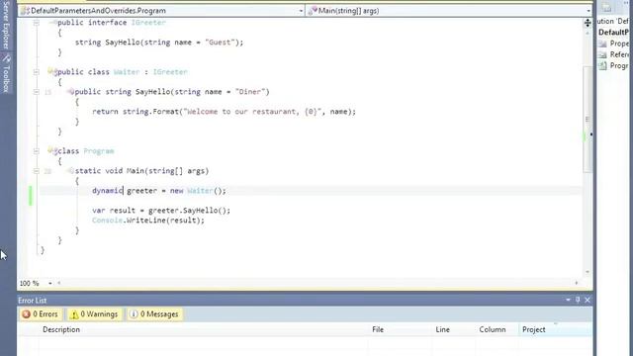Collapse the IGreeter interface code block

(x=37, y=23)
